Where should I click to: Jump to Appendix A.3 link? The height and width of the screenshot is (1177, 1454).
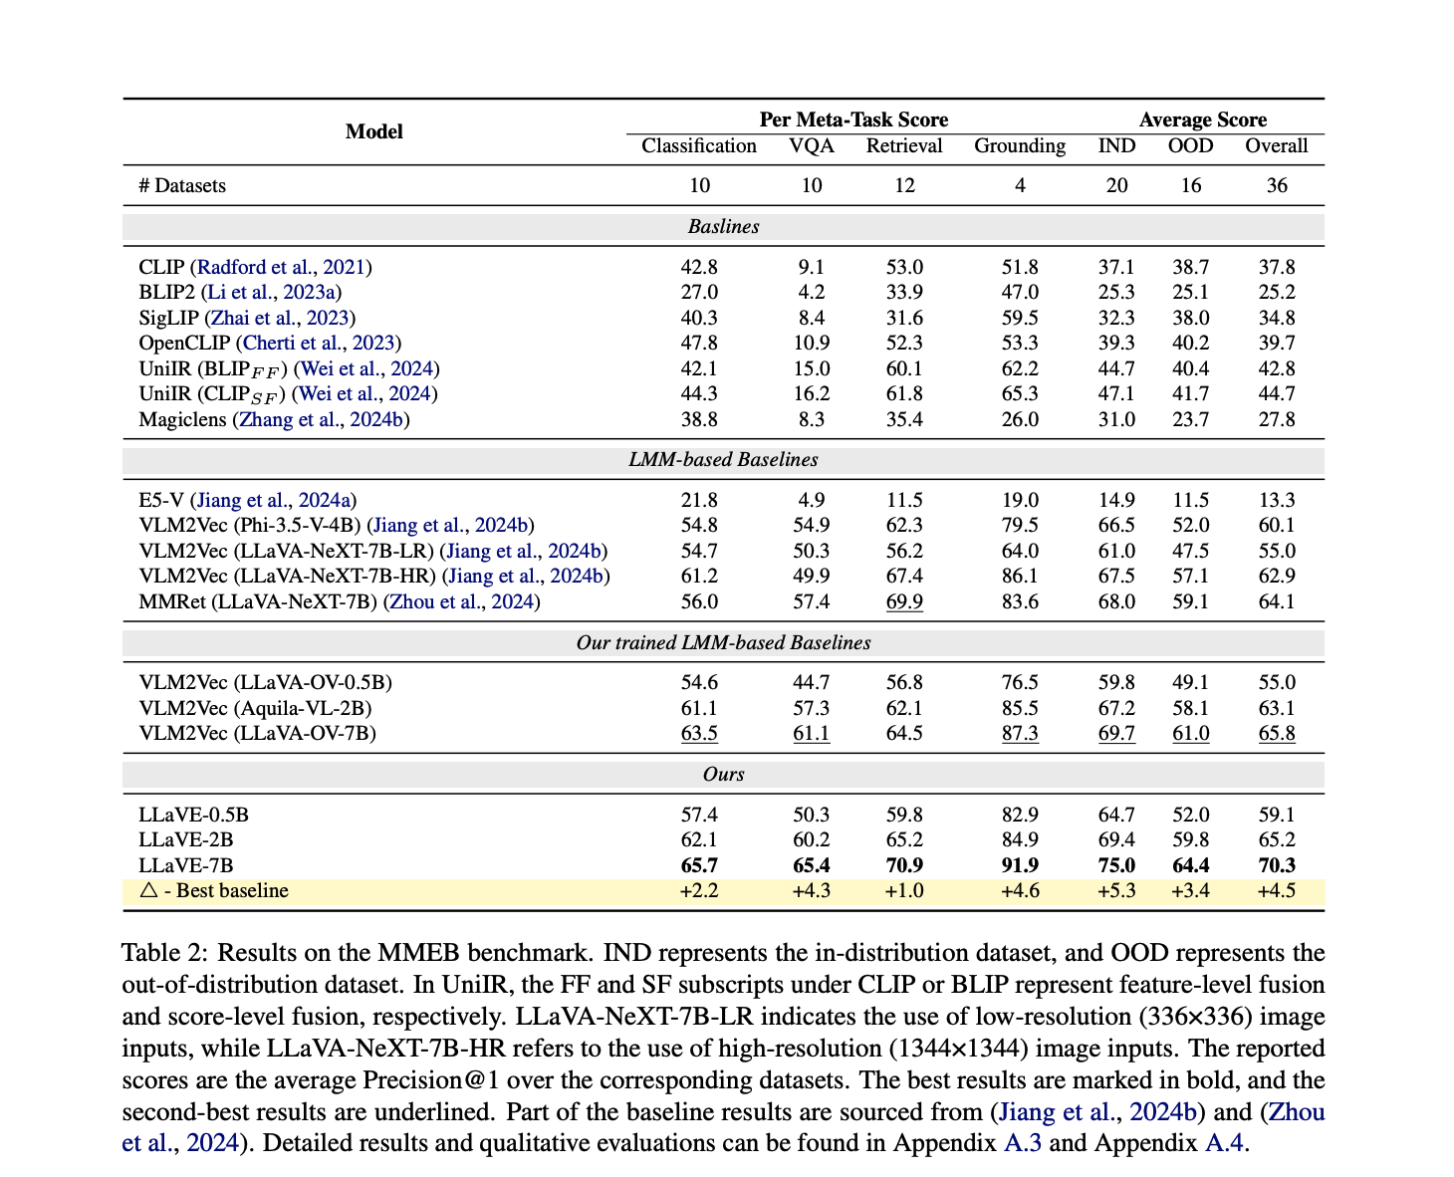(x=1023, y=1142)
